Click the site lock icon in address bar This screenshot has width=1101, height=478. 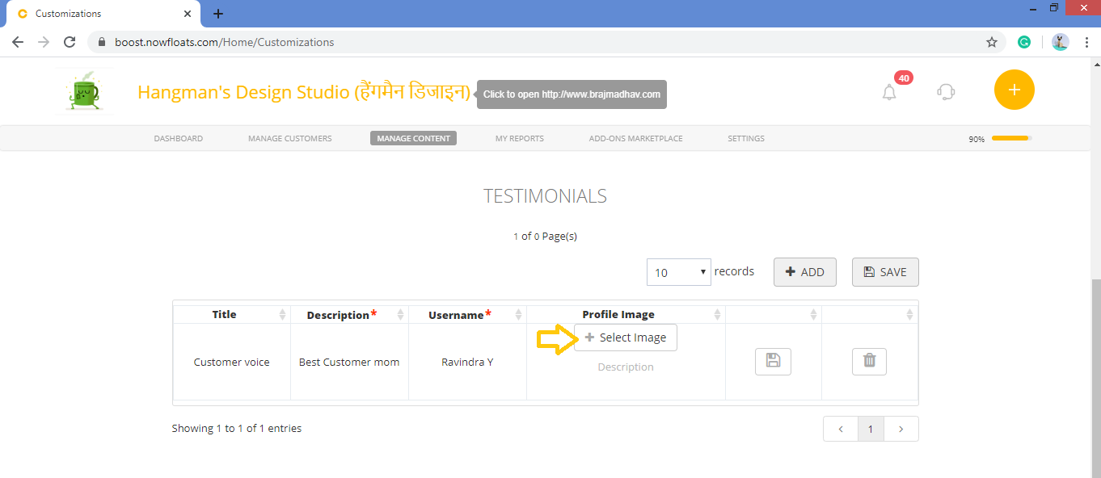click(x=102, y=42)
